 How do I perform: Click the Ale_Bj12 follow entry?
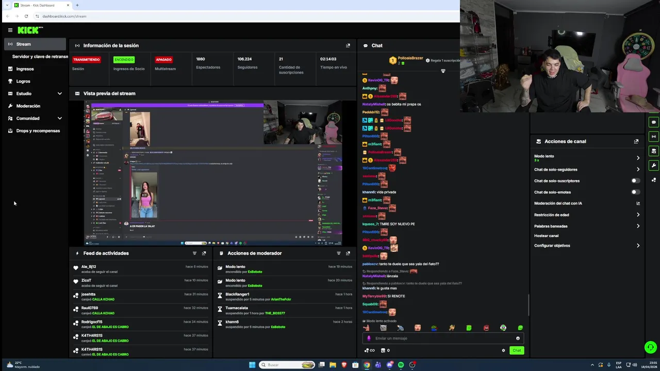click(141, 269)
